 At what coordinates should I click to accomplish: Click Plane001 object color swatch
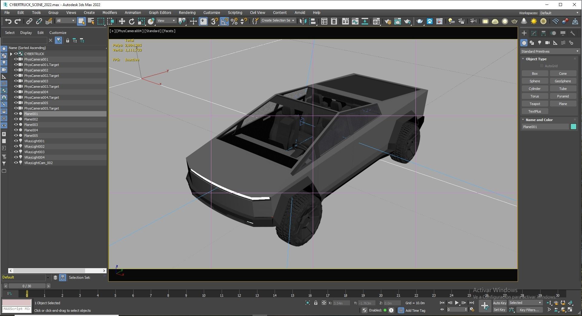click(573, 127)
